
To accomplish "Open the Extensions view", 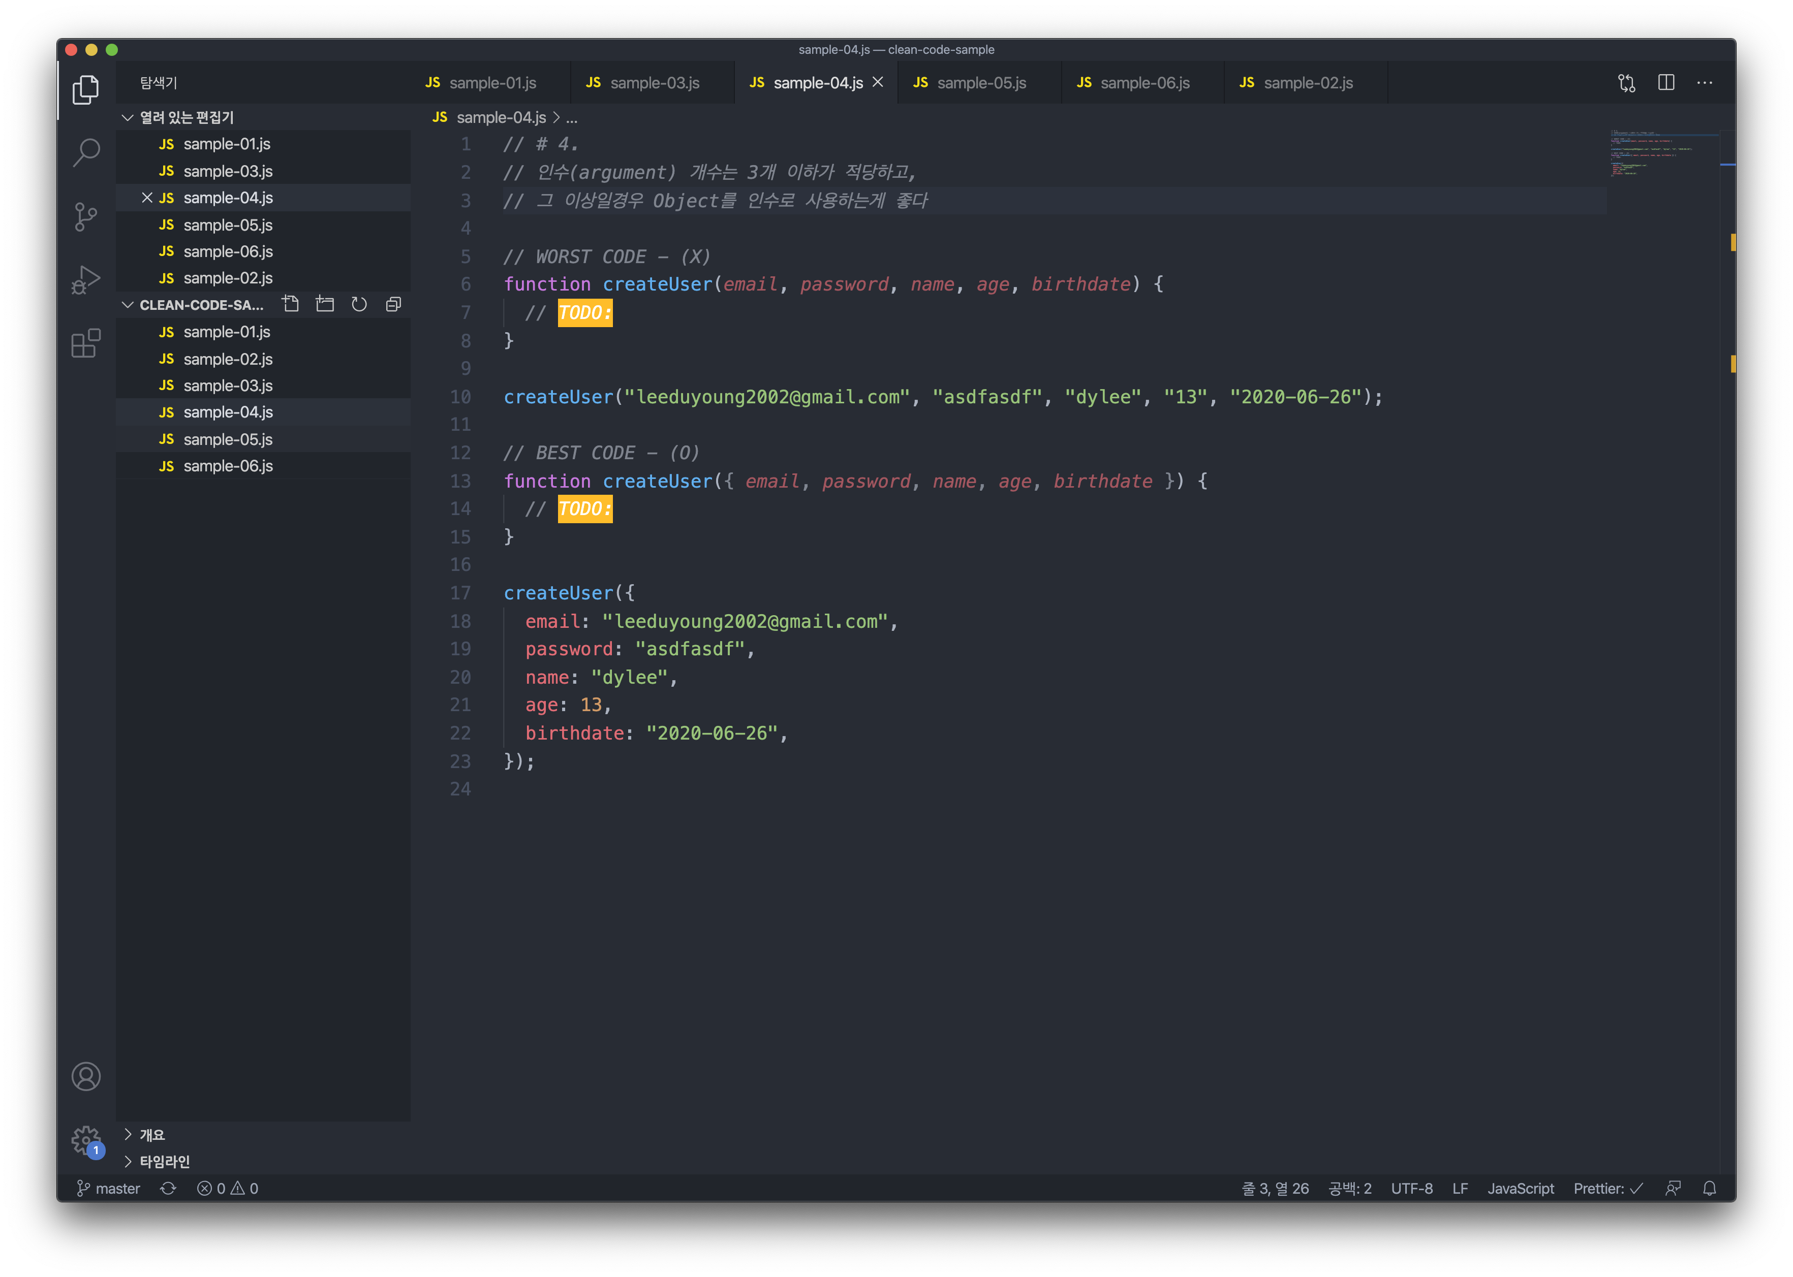I will (x=86, y=343).
